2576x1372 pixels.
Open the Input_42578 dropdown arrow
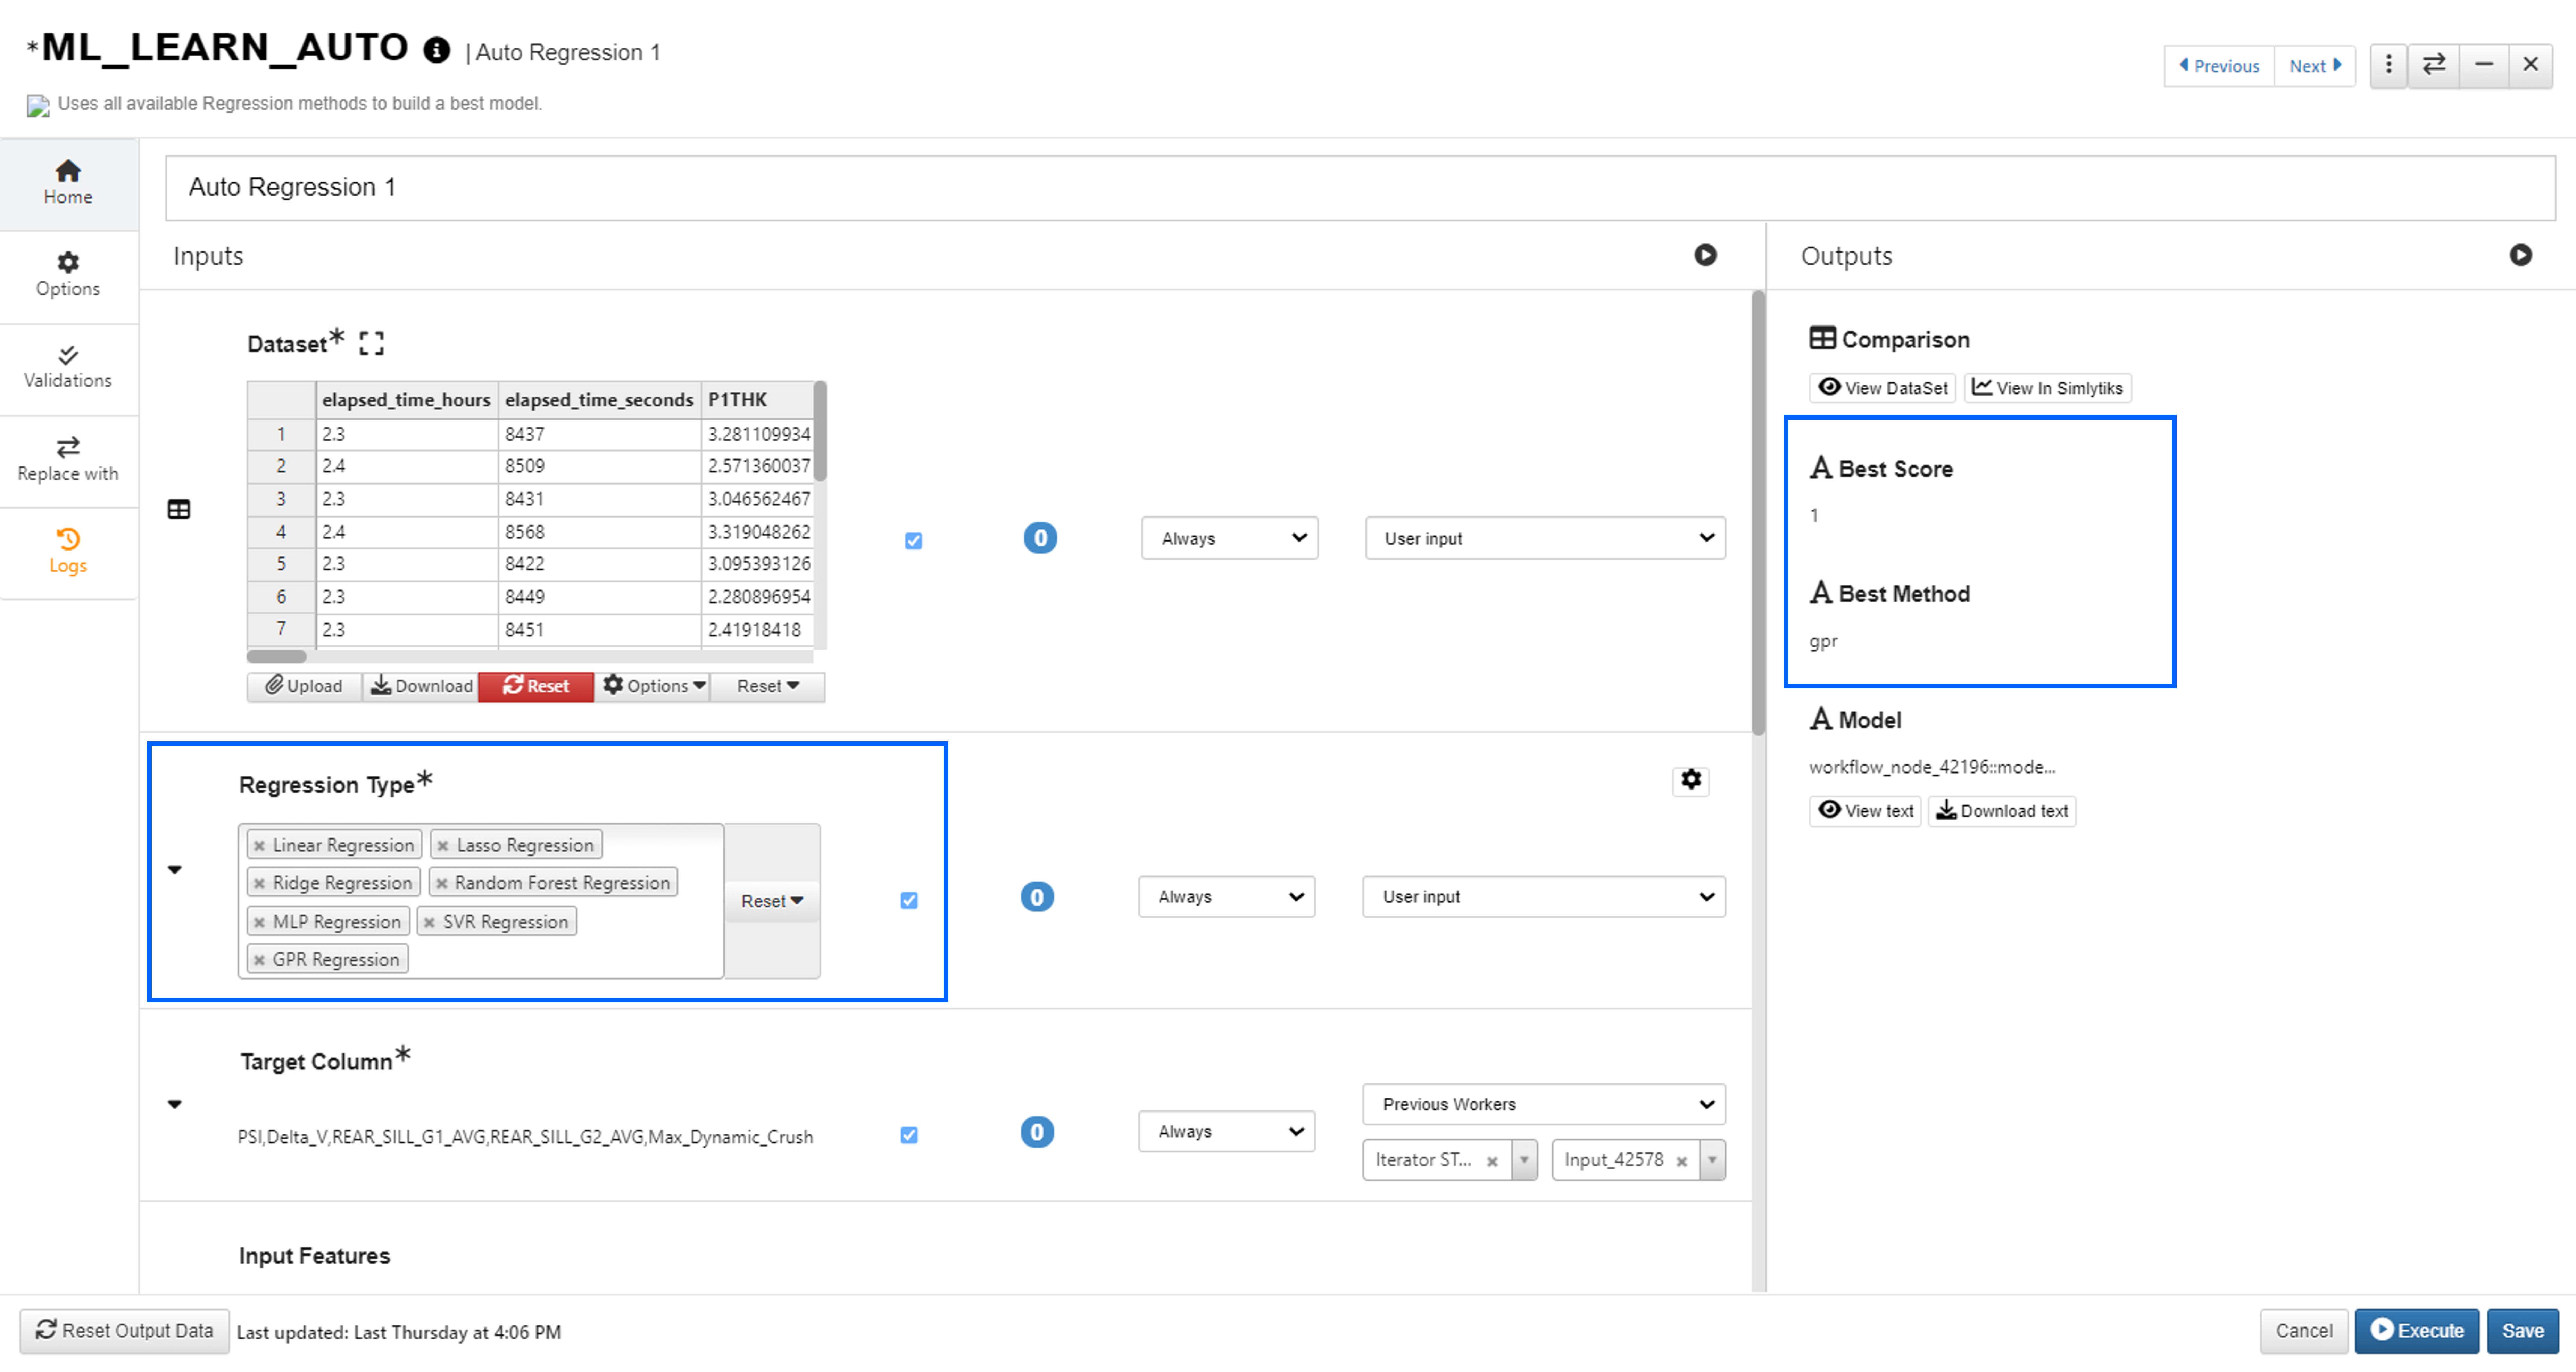(x=1712, y=1160)
